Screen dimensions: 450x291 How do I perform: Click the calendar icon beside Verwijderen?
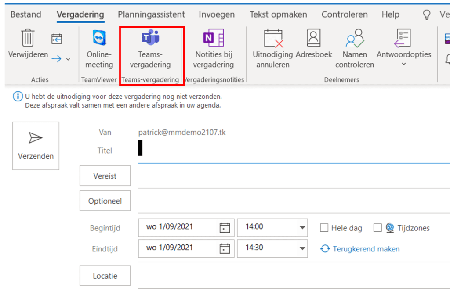[x=57, y=39]
